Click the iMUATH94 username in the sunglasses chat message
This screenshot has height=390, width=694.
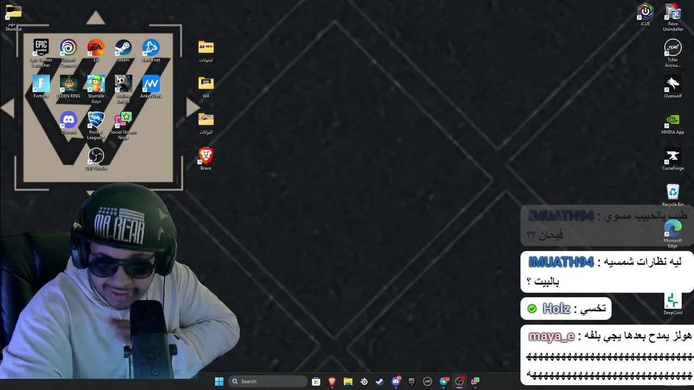[x=561, y=262]
